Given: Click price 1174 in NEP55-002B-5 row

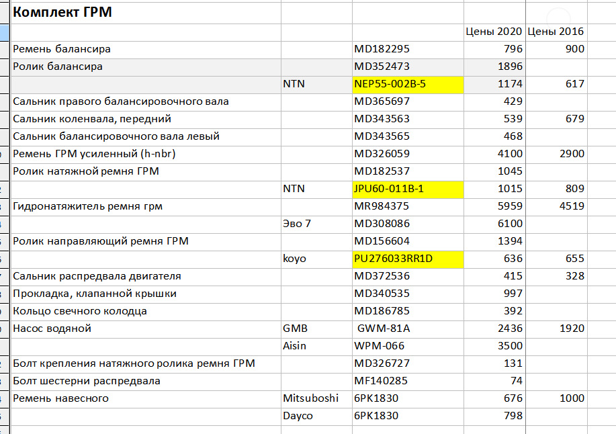Looking at the screenshot, I should (x=494, y=85).
